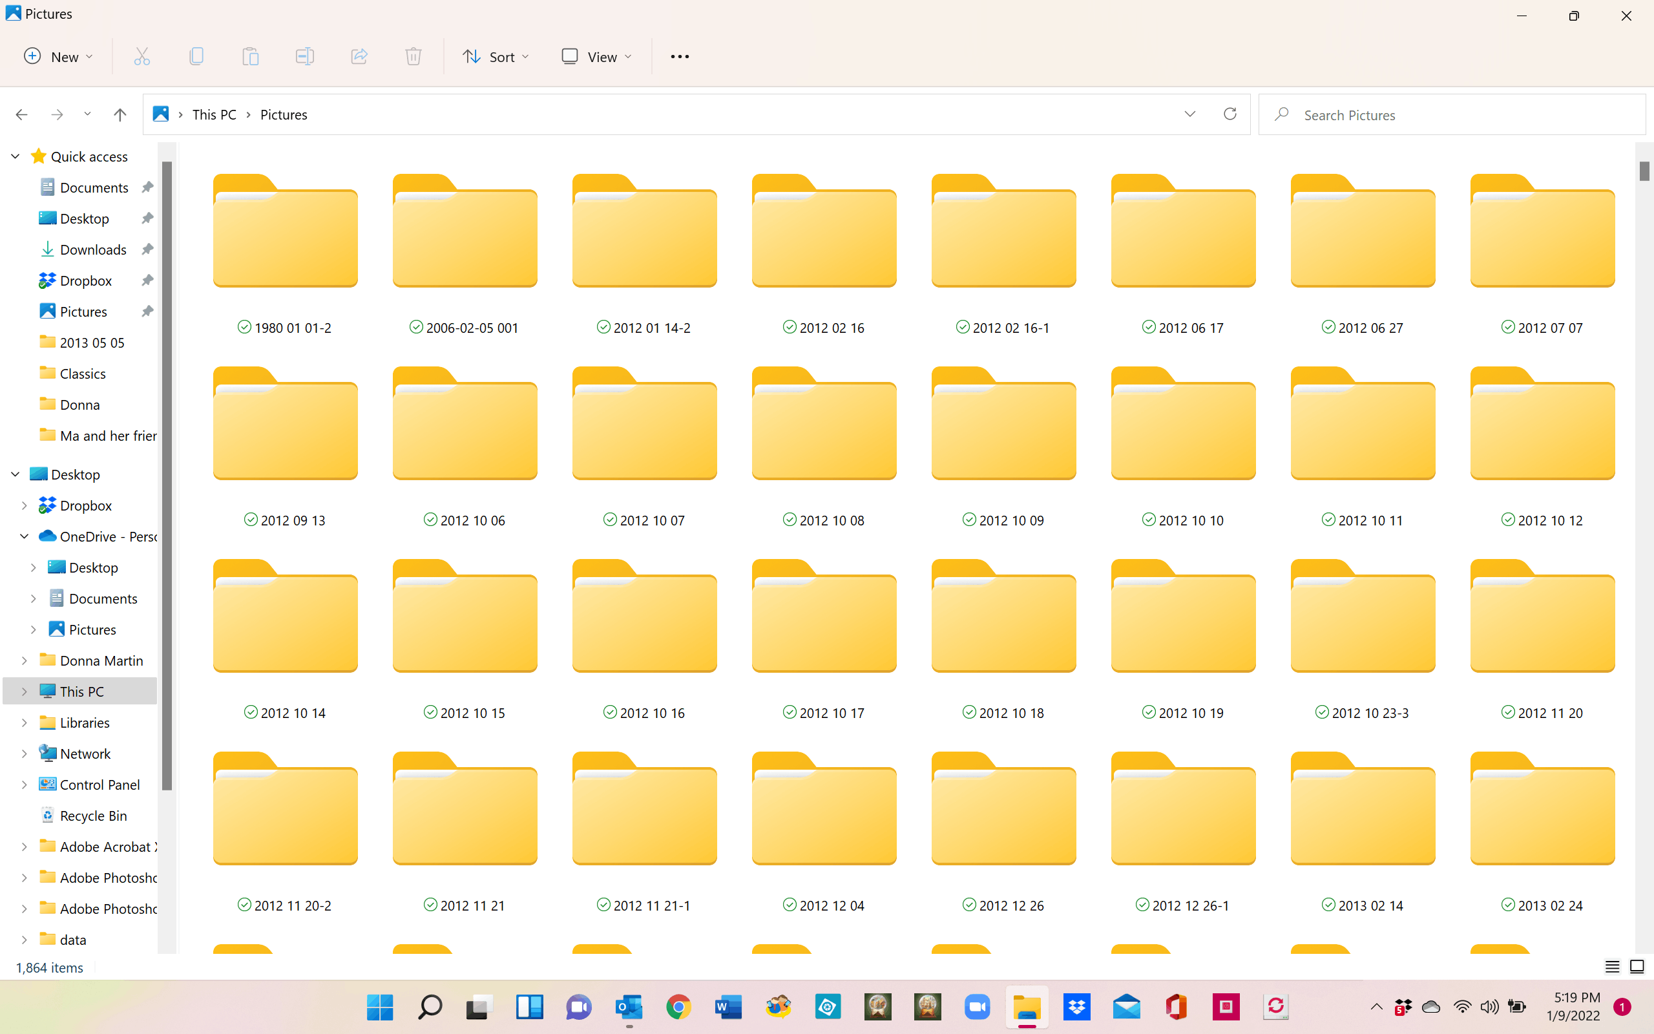Click the Share icon in toolbar
Screen dimensions: 1654x1034
[x=359, y=56]
